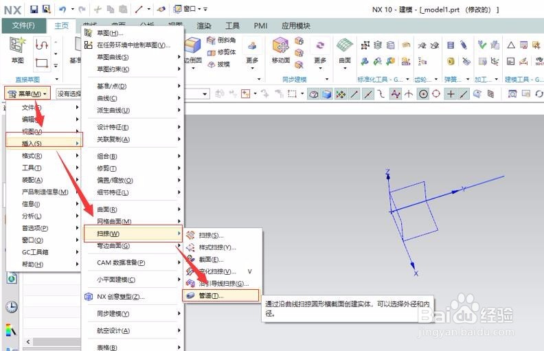
Task: Expand the 帮助(H) submenu
Action: [44, 264]
